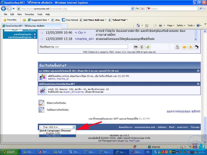This screenshot has height=155, width=207.
Task: Click the chatbox OK submit button
Action: tap(136, 47)
